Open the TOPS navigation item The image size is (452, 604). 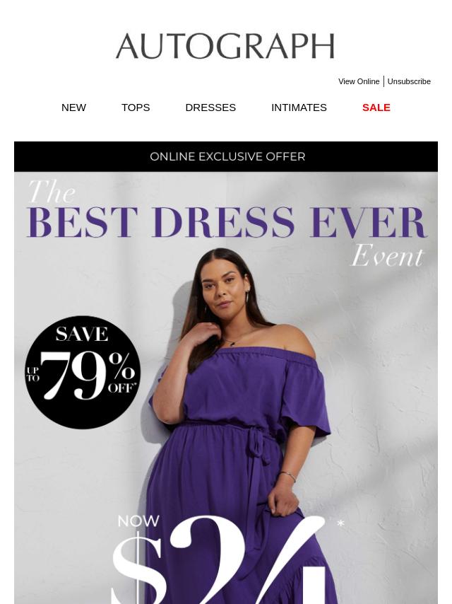coord(136,108)
